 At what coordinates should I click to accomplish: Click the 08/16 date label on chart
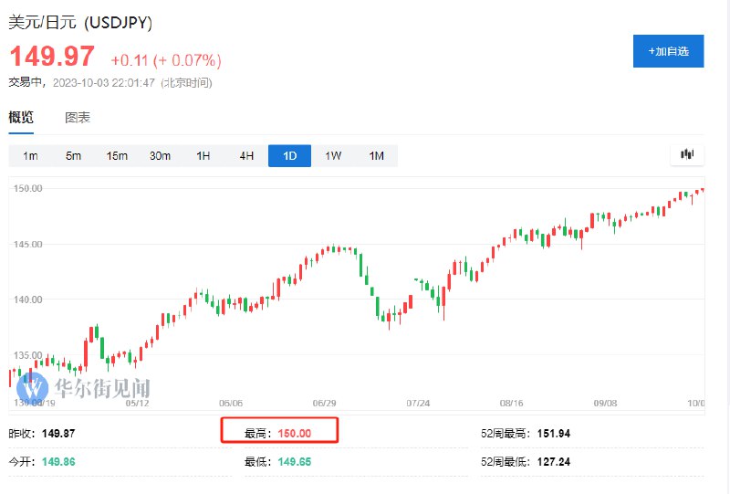pyautogui.click(x=512, y=403)
